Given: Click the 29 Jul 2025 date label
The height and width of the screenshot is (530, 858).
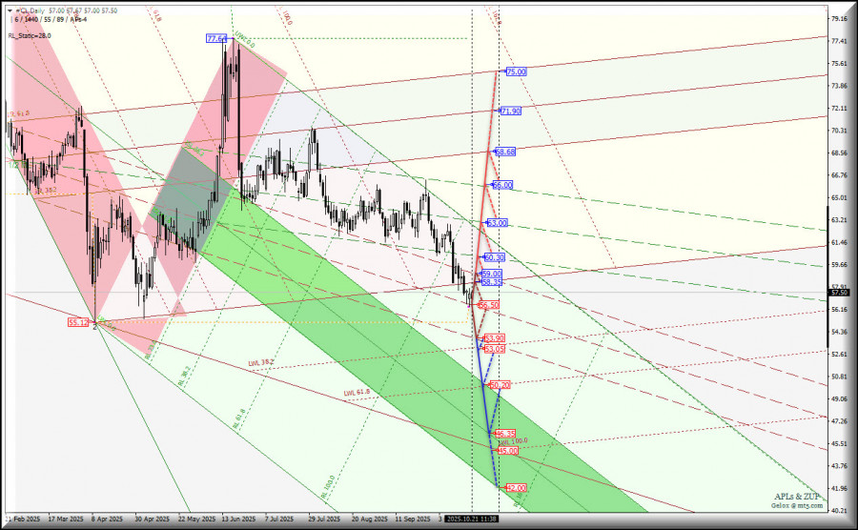Looking at the screenshot, I should (324, 519).
